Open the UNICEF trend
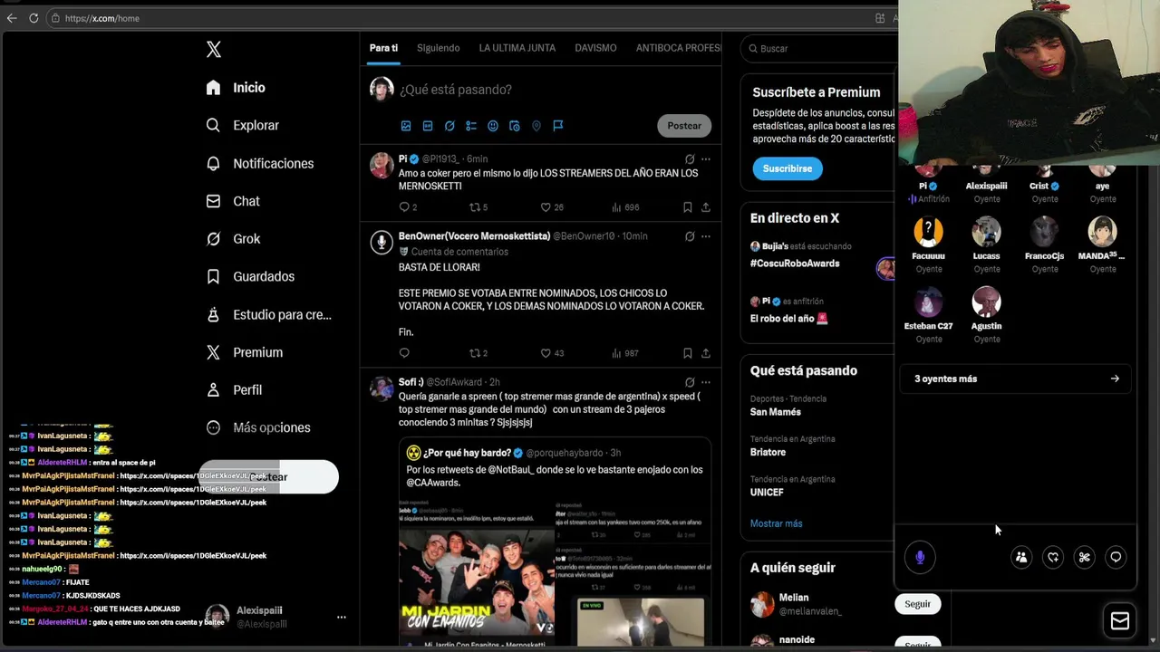This screenshot has height=652, width=1160. click(x=767, y=493)
